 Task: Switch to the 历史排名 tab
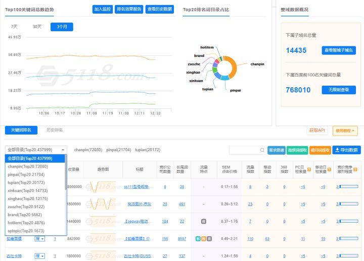click(55, 130)
